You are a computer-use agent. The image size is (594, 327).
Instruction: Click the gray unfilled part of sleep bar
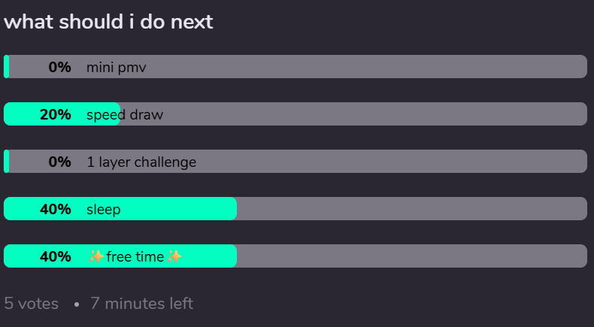tap(412, 209)
